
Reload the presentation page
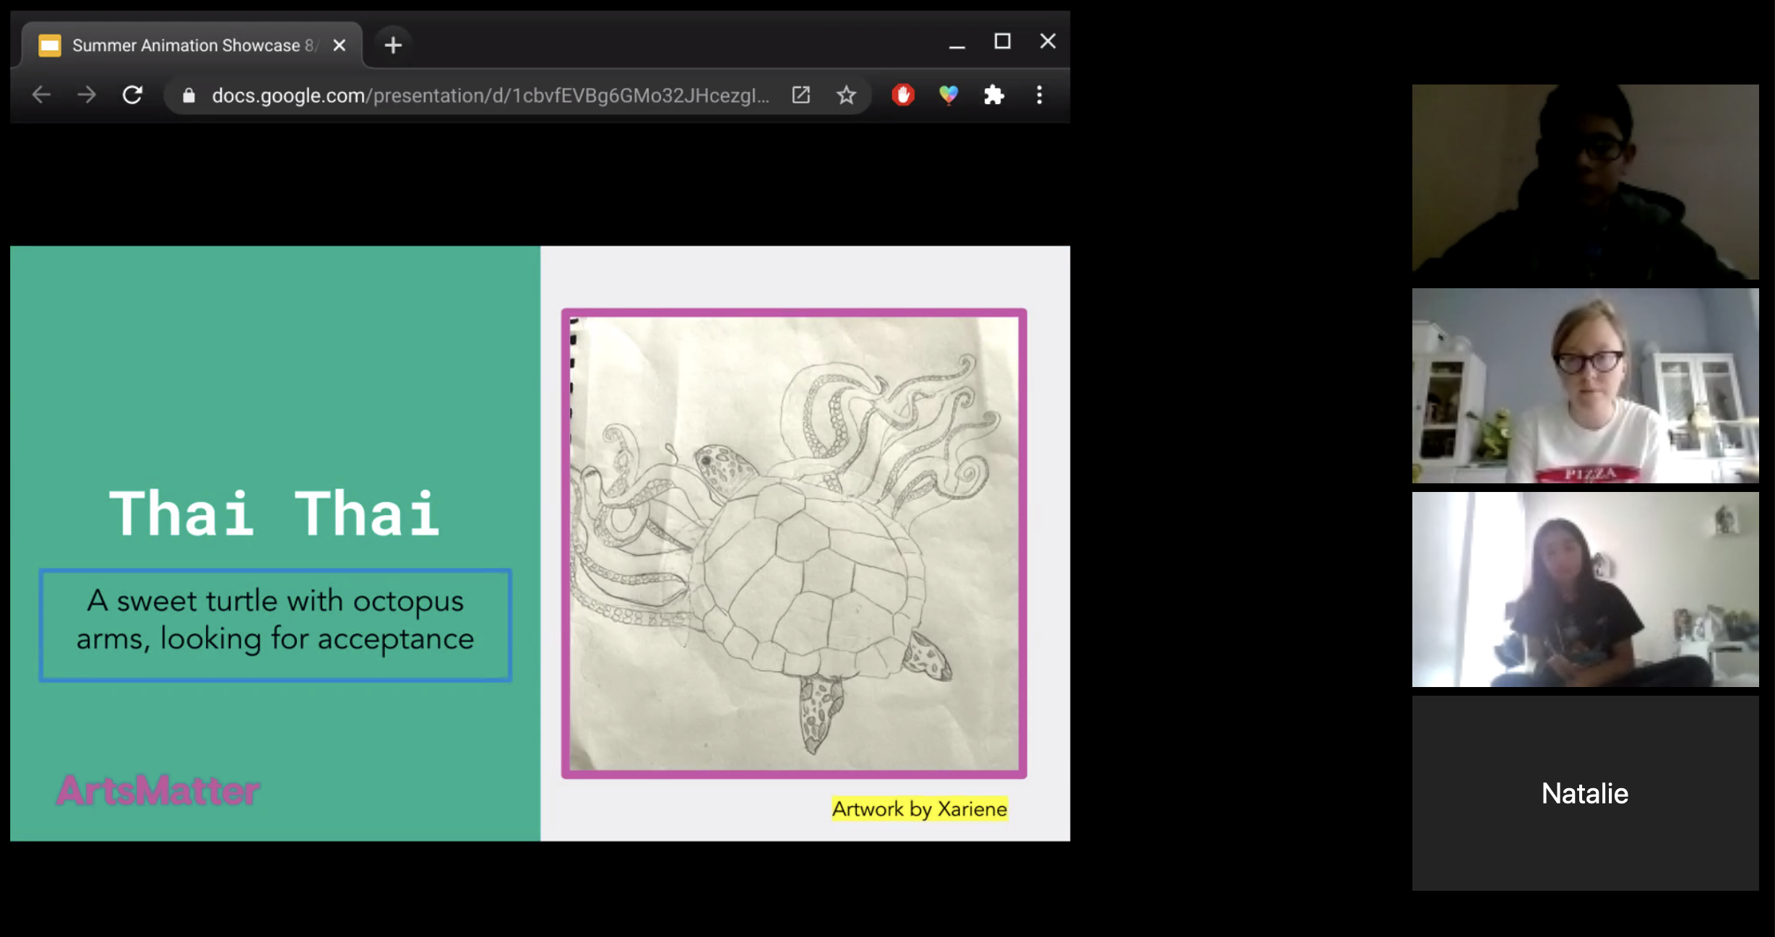132,95
